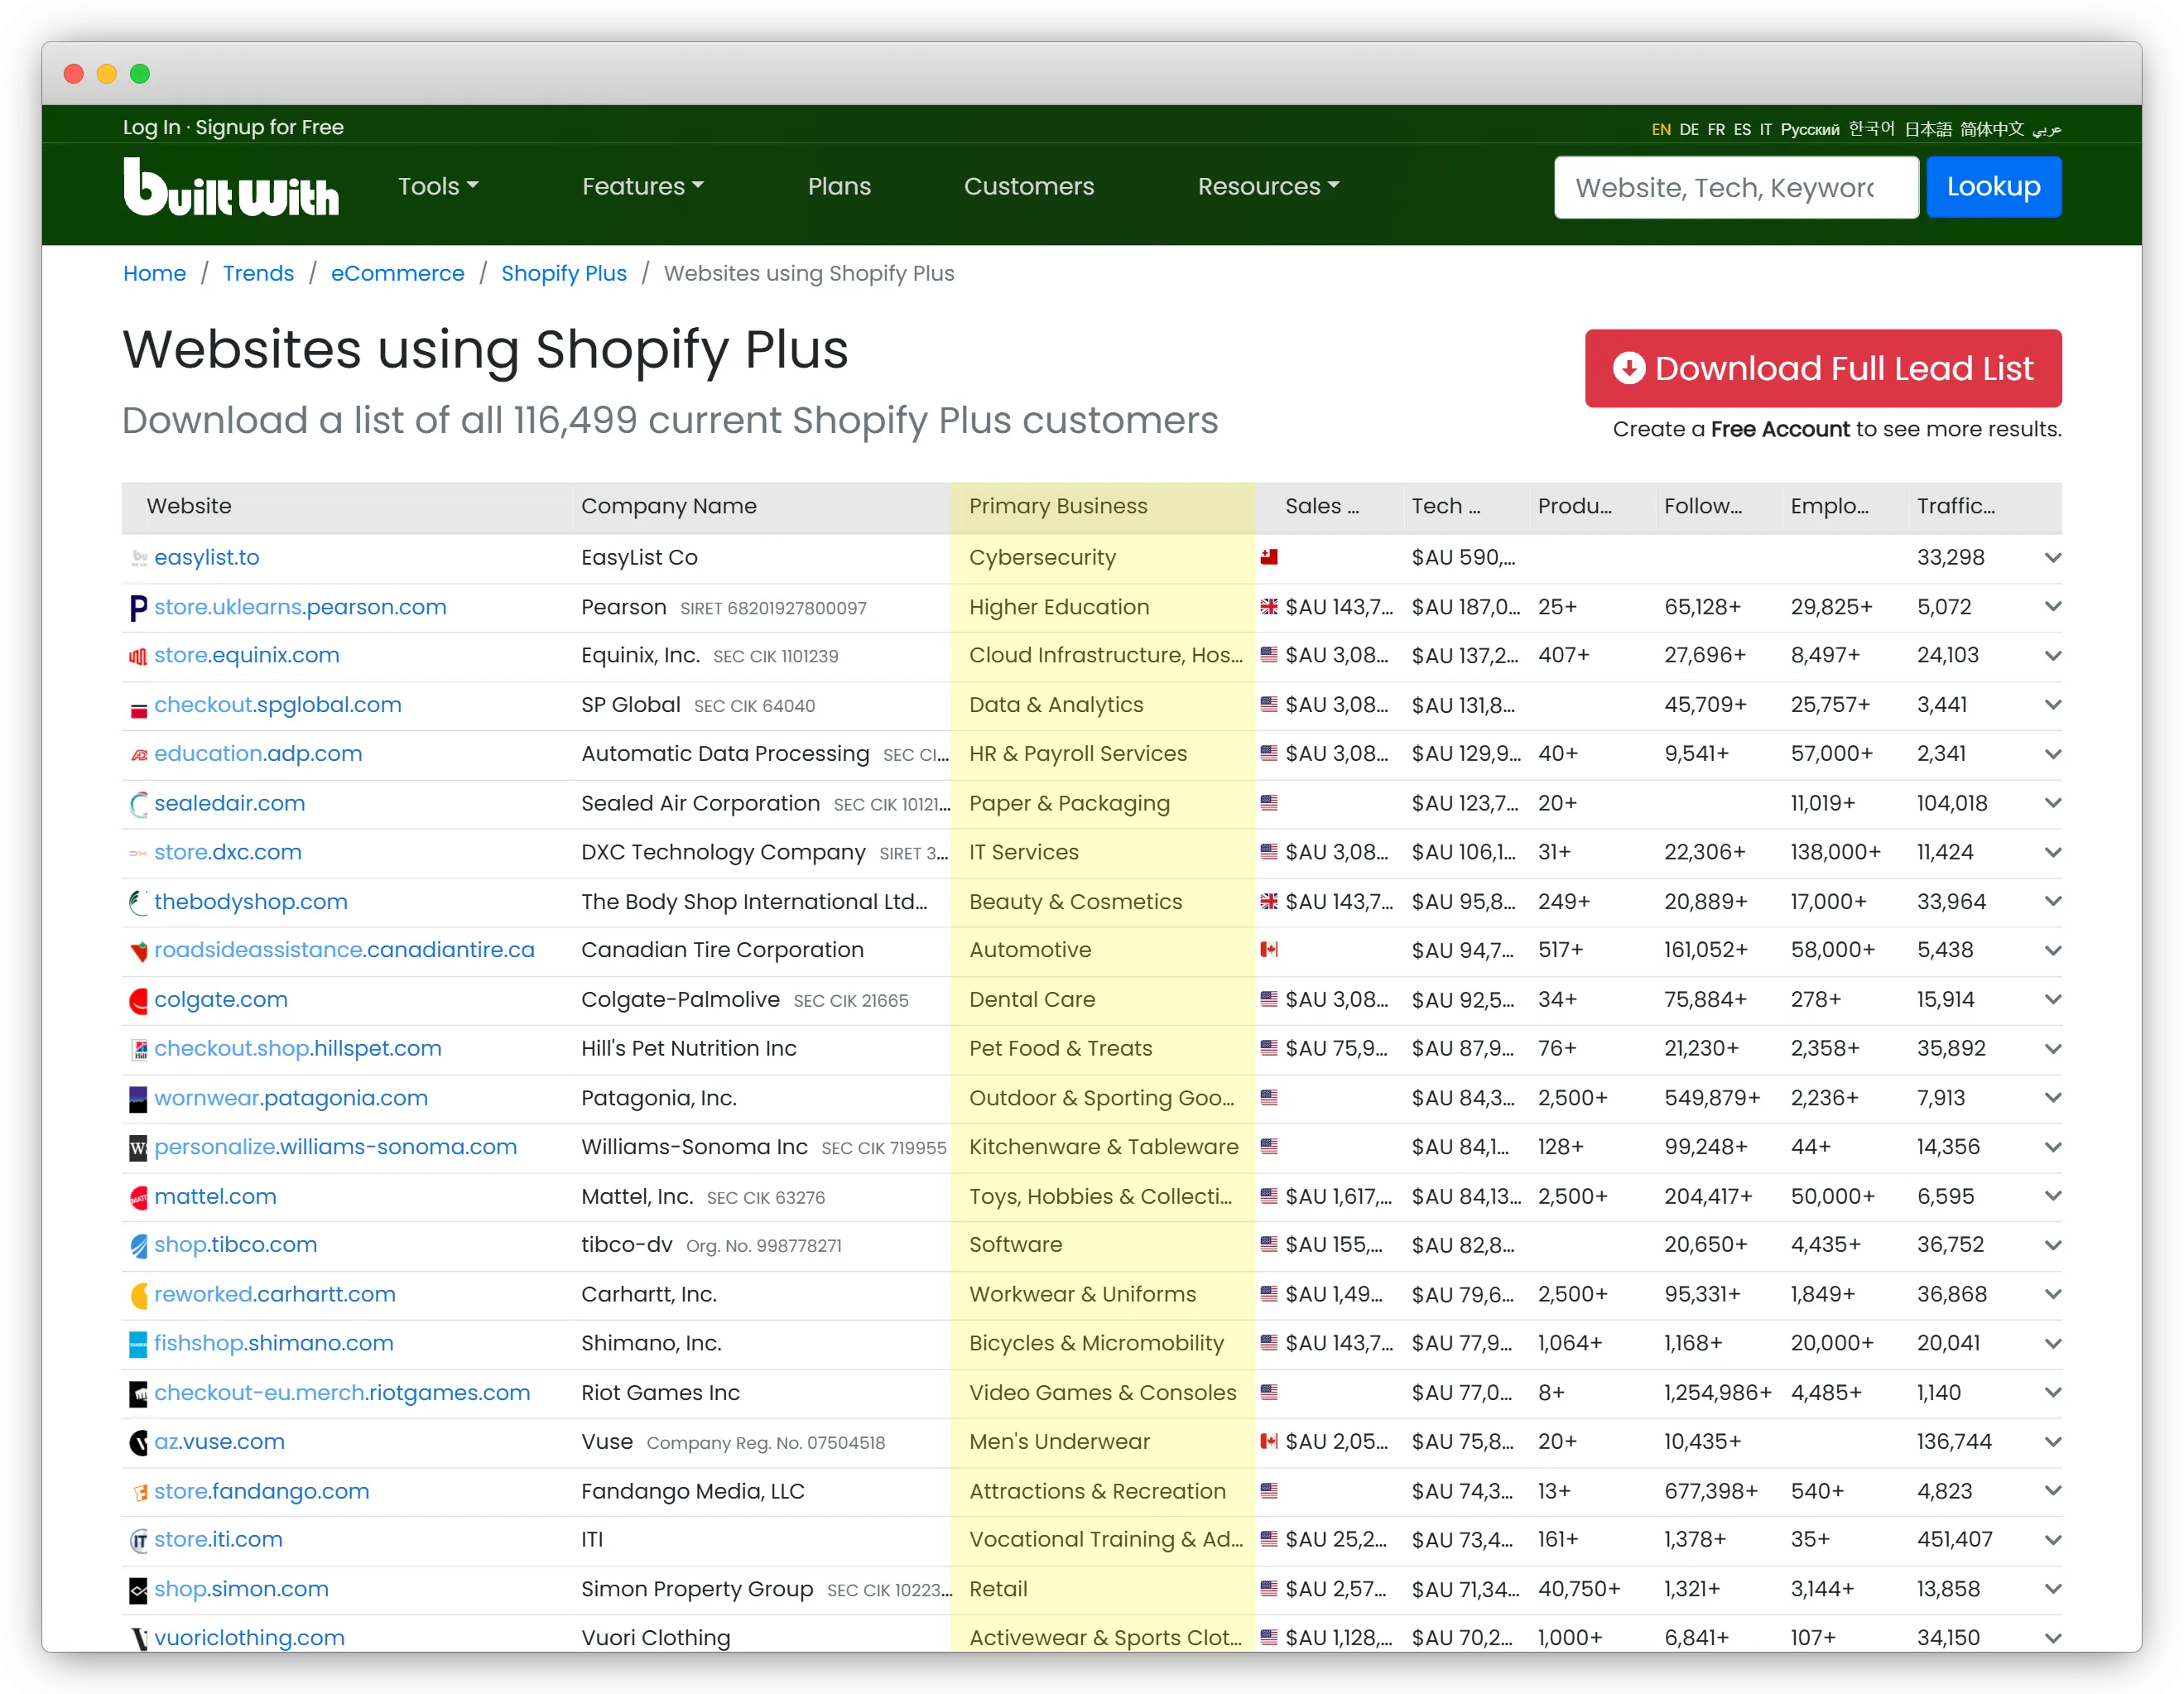Screen dimensions: 2184x1694
Task: Click the Tibco favicon beside shop.tibco.com
Action: coord(139,1246)
